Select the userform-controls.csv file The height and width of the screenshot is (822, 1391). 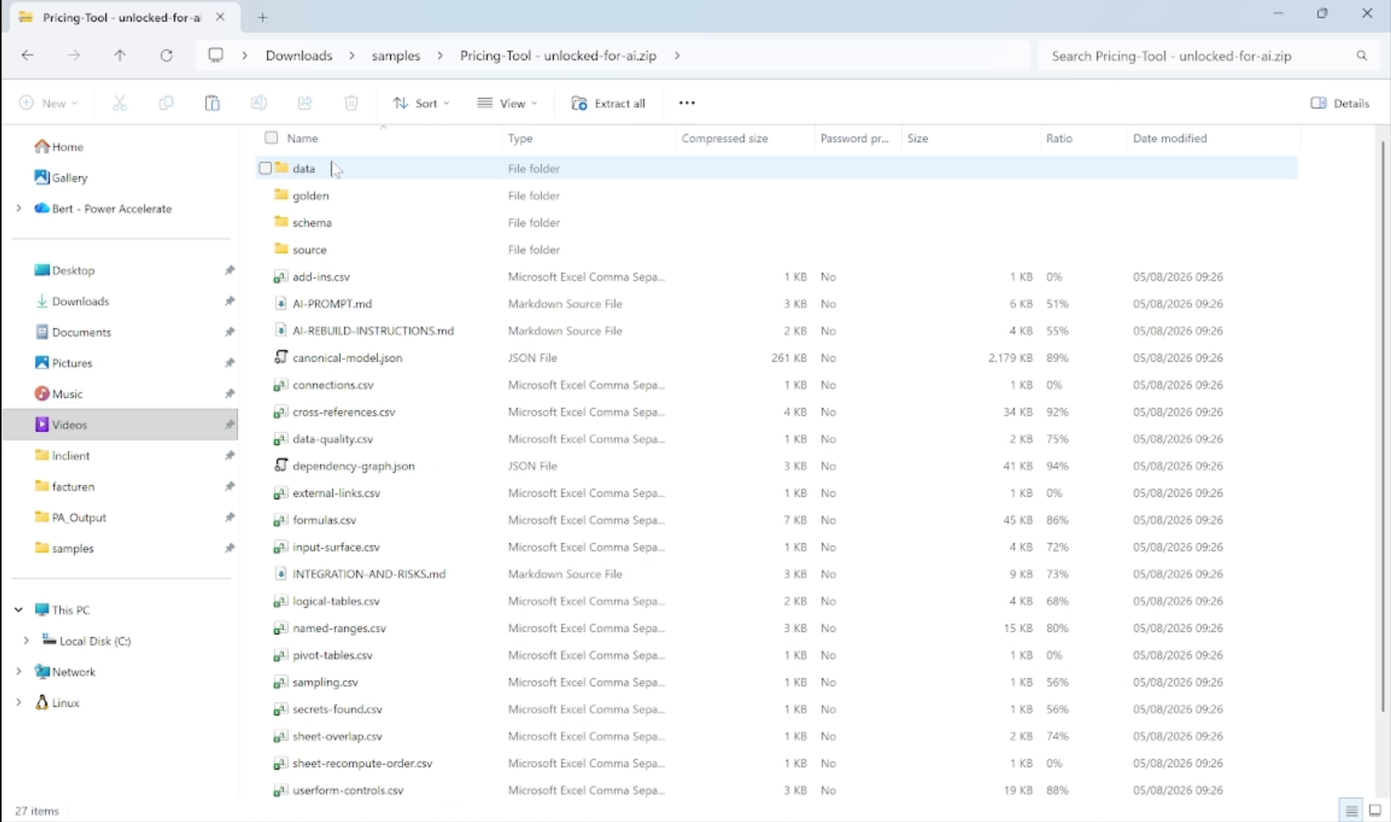point(348,790)
